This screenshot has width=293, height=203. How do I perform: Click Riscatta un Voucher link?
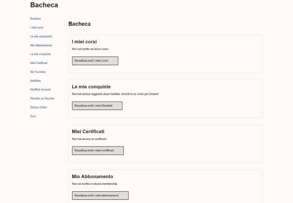pos(42,99)
